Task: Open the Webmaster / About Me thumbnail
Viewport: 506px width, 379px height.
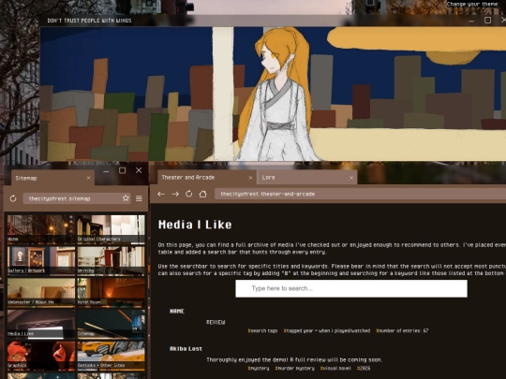Action: click(41, 292)
